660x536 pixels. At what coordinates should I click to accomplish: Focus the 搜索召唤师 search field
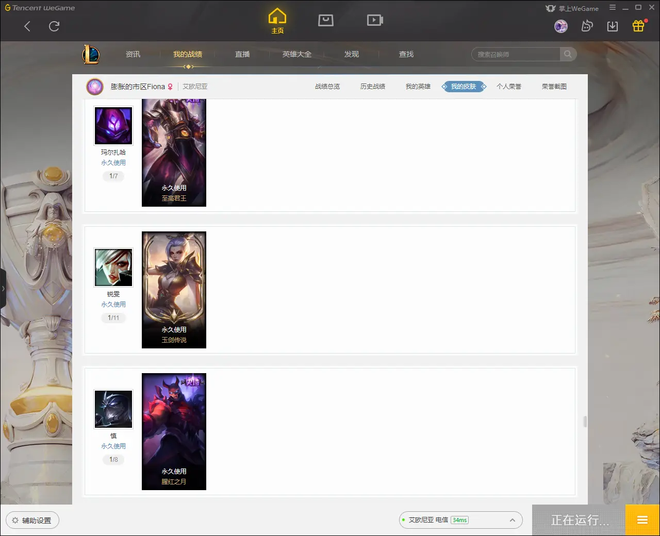[x=516, y=54]
